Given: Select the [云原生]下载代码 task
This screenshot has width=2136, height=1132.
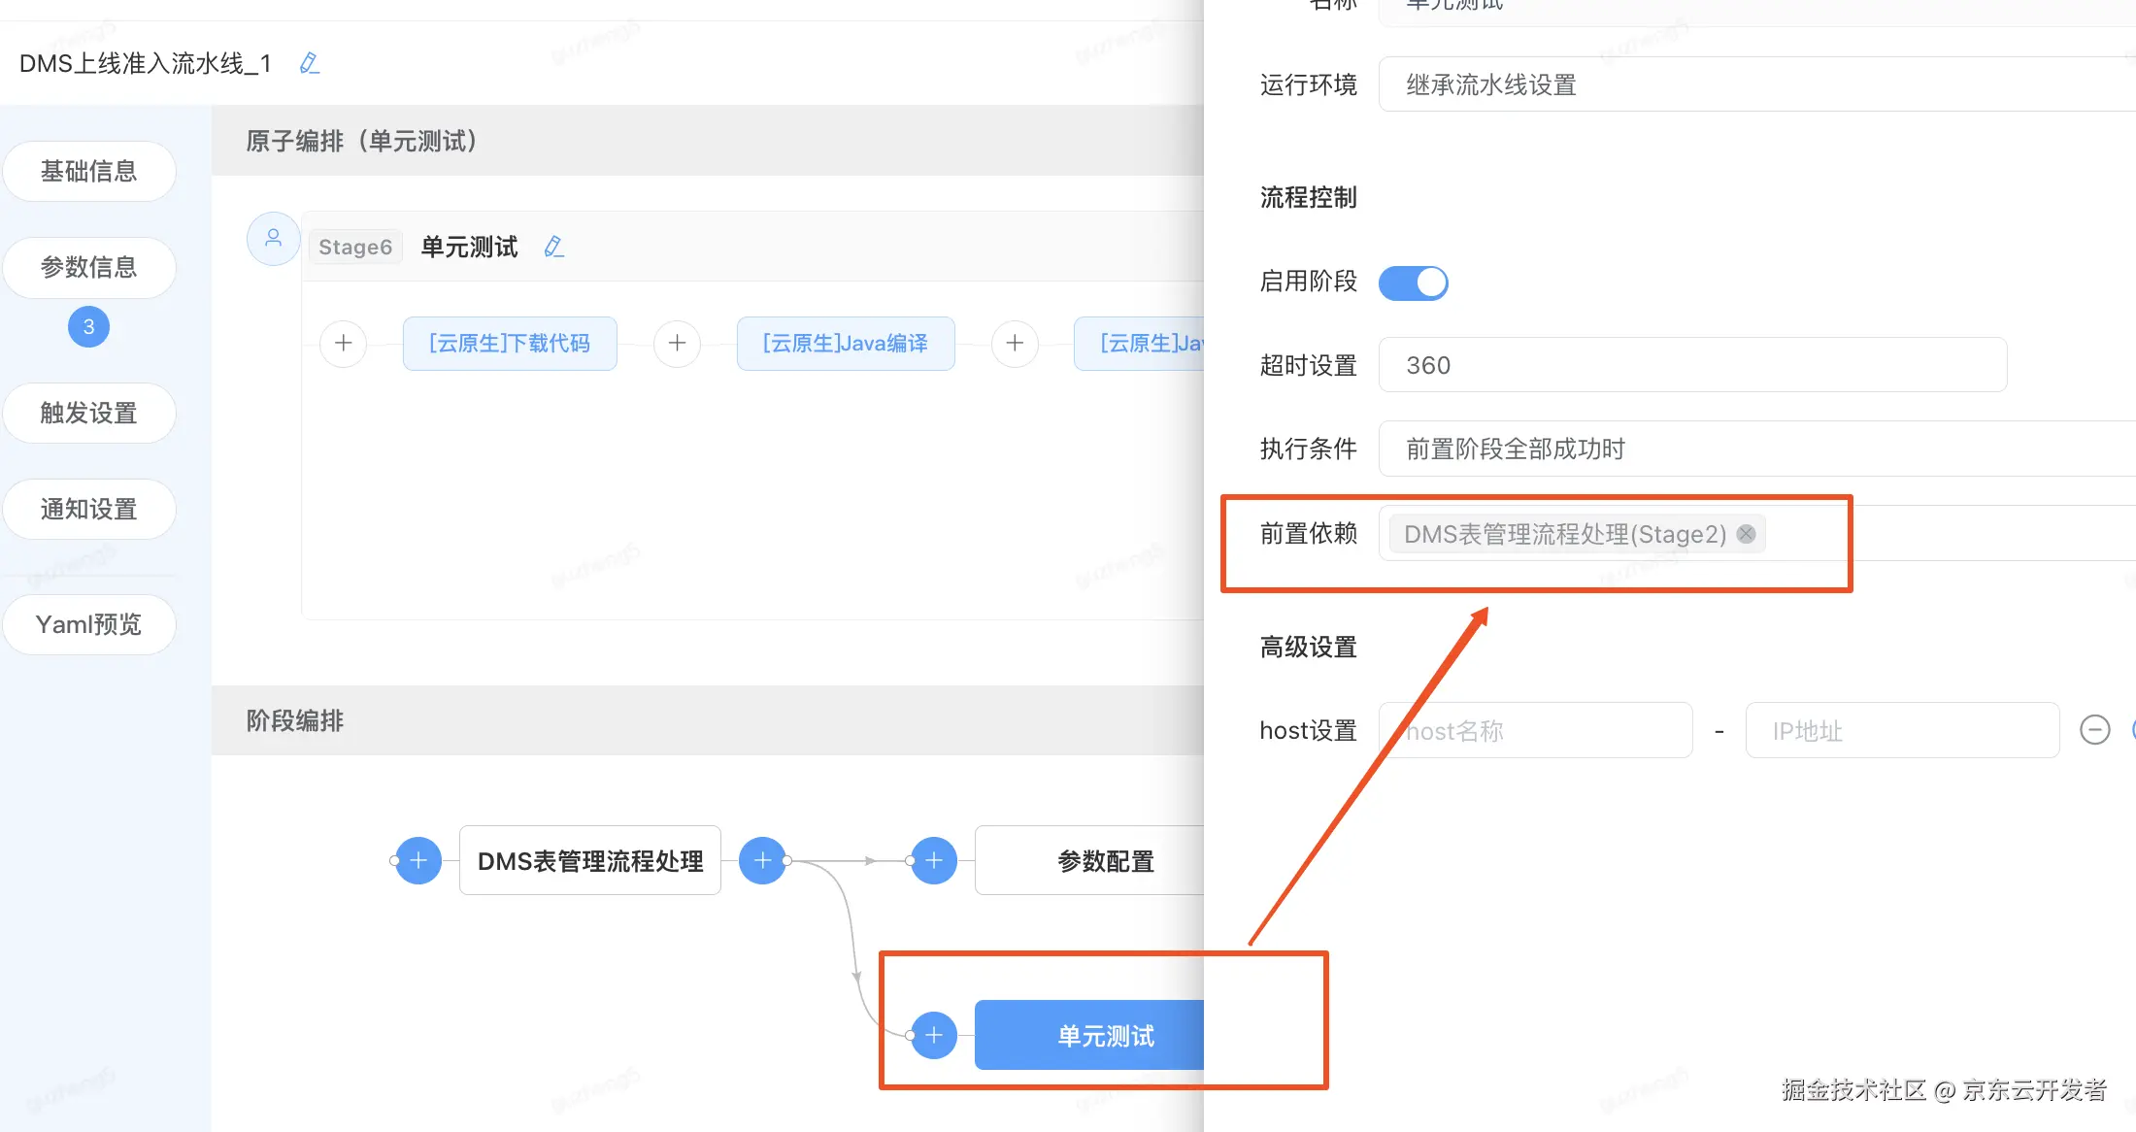Looking at the screenshot, I should 510,344.
